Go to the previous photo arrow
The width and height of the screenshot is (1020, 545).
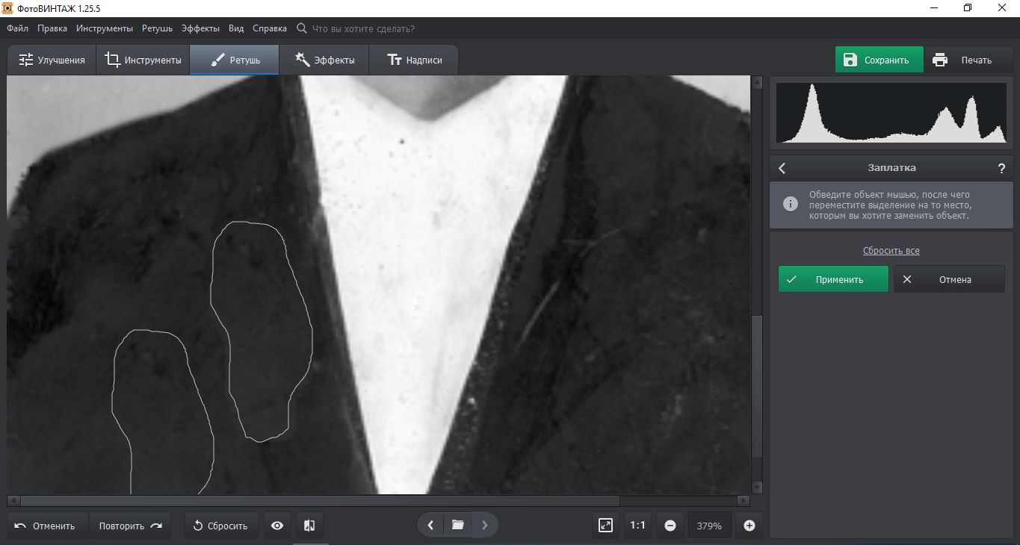tap(430, 526)
